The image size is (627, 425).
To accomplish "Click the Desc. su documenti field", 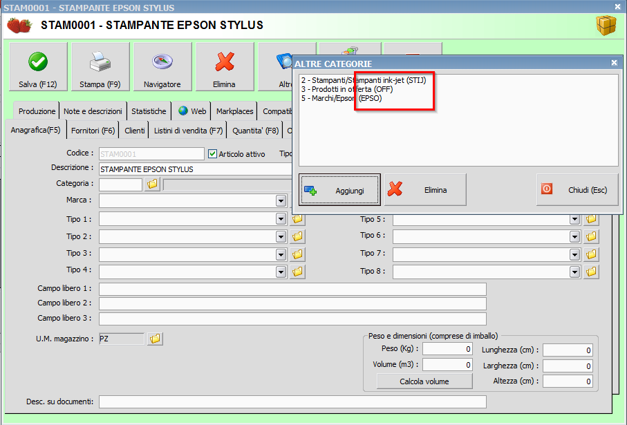I will click(x=292, y=402).
